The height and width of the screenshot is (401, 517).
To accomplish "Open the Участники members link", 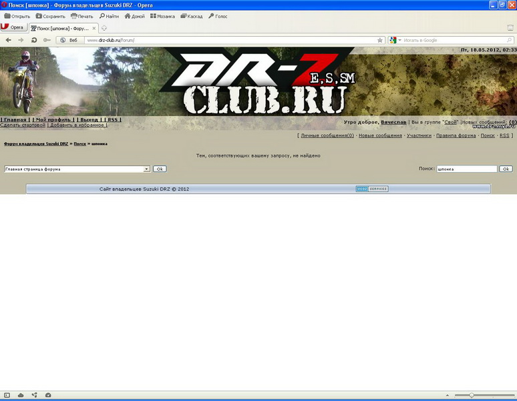I will pyautogui.click(x=419, y=135).
